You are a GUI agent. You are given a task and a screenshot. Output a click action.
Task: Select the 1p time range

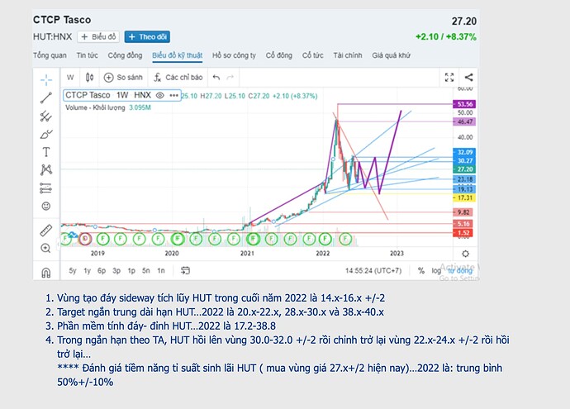pos(131,270)
